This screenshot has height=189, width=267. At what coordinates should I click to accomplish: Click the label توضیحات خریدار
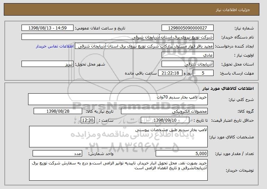coord(240,170)
